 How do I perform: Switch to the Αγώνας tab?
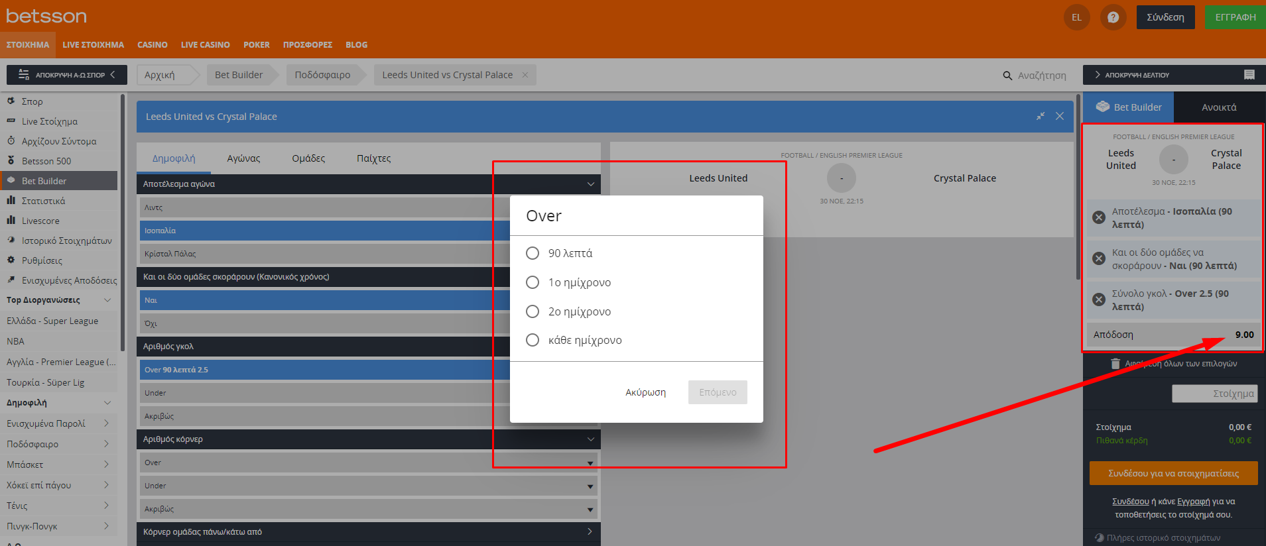point(243,158)
